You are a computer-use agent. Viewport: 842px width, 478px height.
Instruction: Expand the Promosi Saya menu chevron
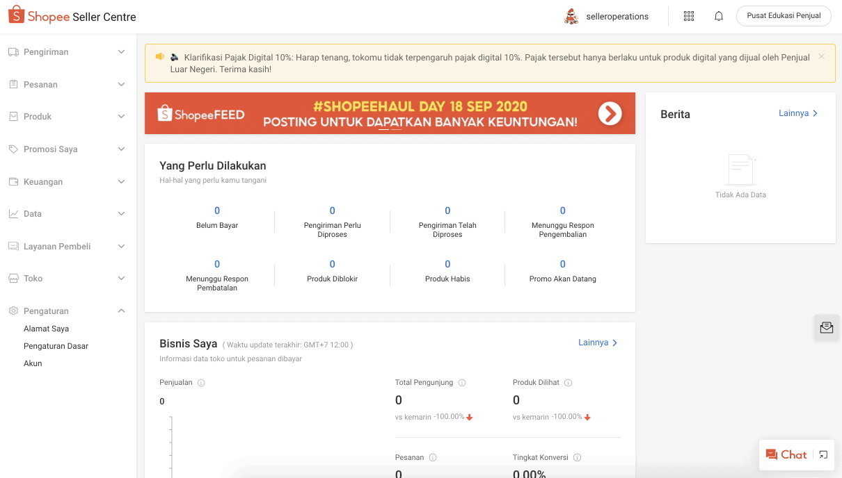coord(121,149)
